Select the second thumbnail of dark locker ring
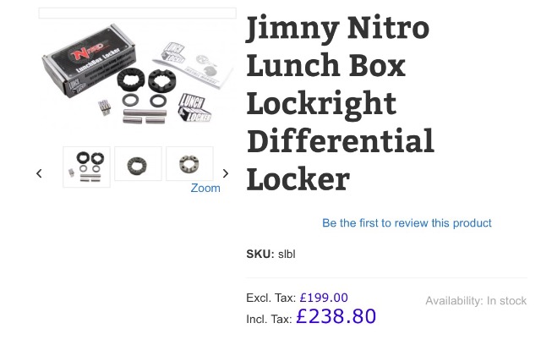The image size is (541, 345). (x=138, y=164)
